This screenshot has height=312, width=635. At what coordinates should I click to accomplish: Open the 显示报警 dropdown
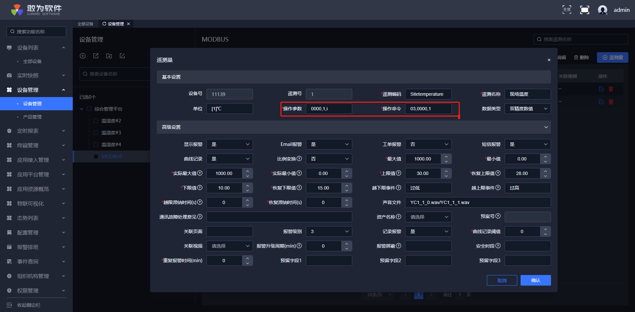(230, 144)
